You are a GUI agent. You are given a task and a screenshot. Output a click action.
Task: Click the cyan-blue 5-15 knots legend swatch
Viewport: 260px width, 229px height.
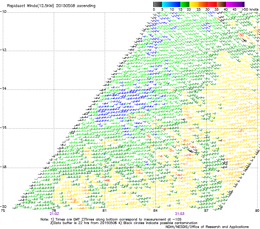click(171, 4)
